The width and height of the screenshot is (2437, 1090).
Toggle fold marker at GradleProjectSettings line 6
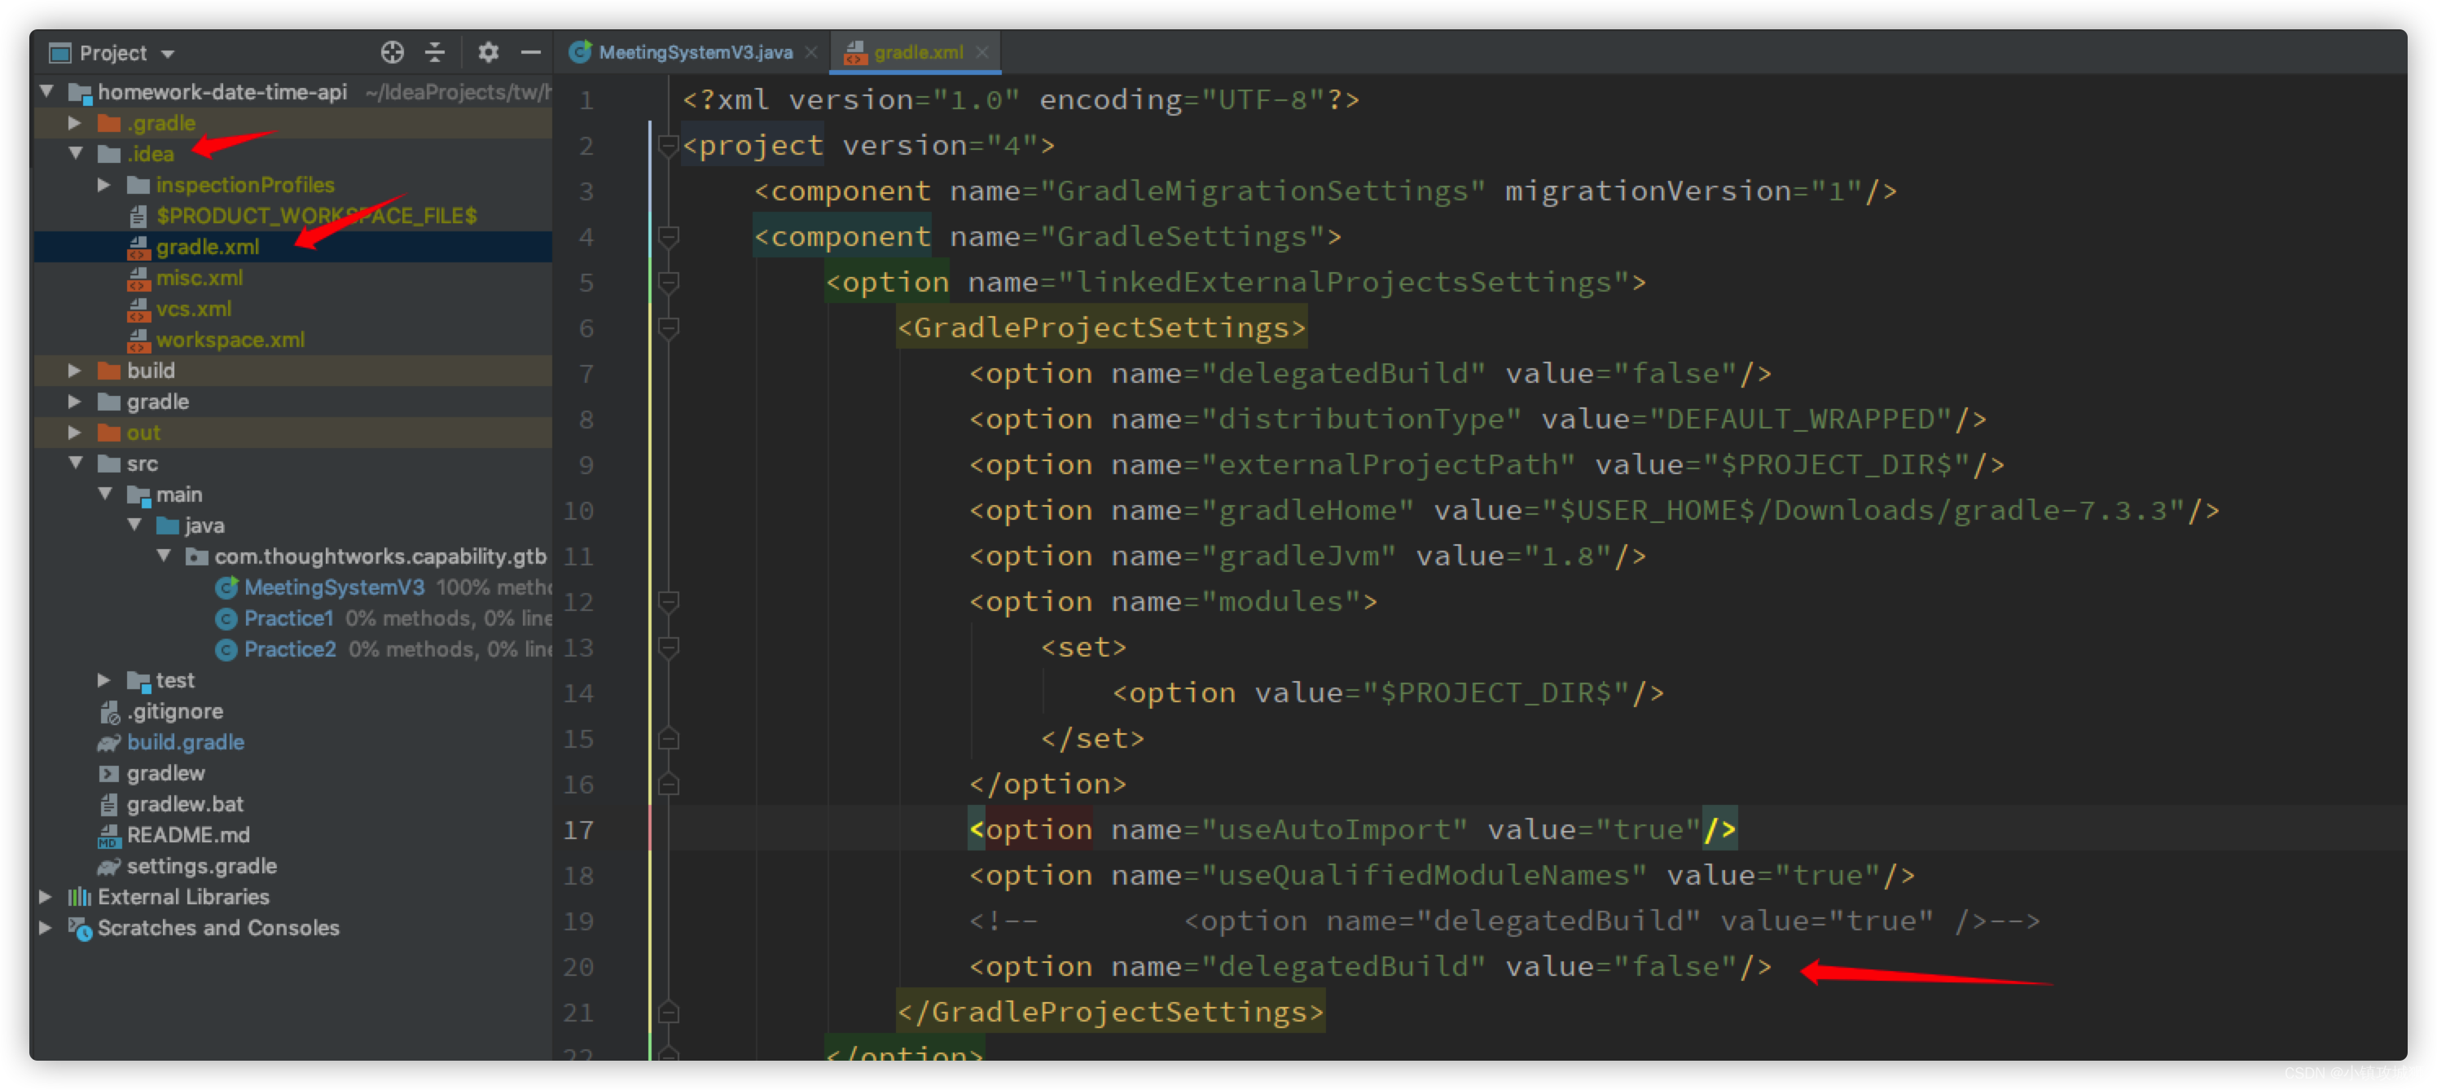coord(668,328)
